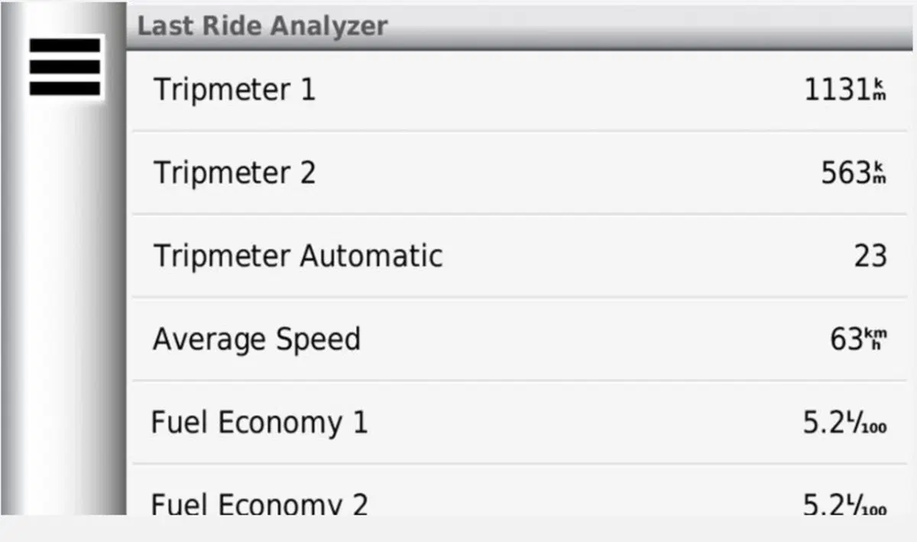The width and height of the screenshot is (917, 542).
Task: Click the km unit icon beside 1131
Action: [880, 89]
